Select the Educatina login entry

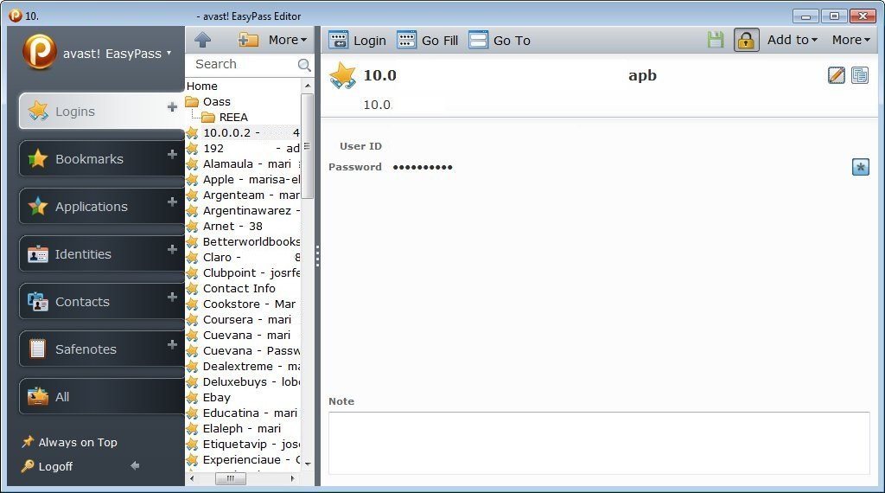point(243,413)
